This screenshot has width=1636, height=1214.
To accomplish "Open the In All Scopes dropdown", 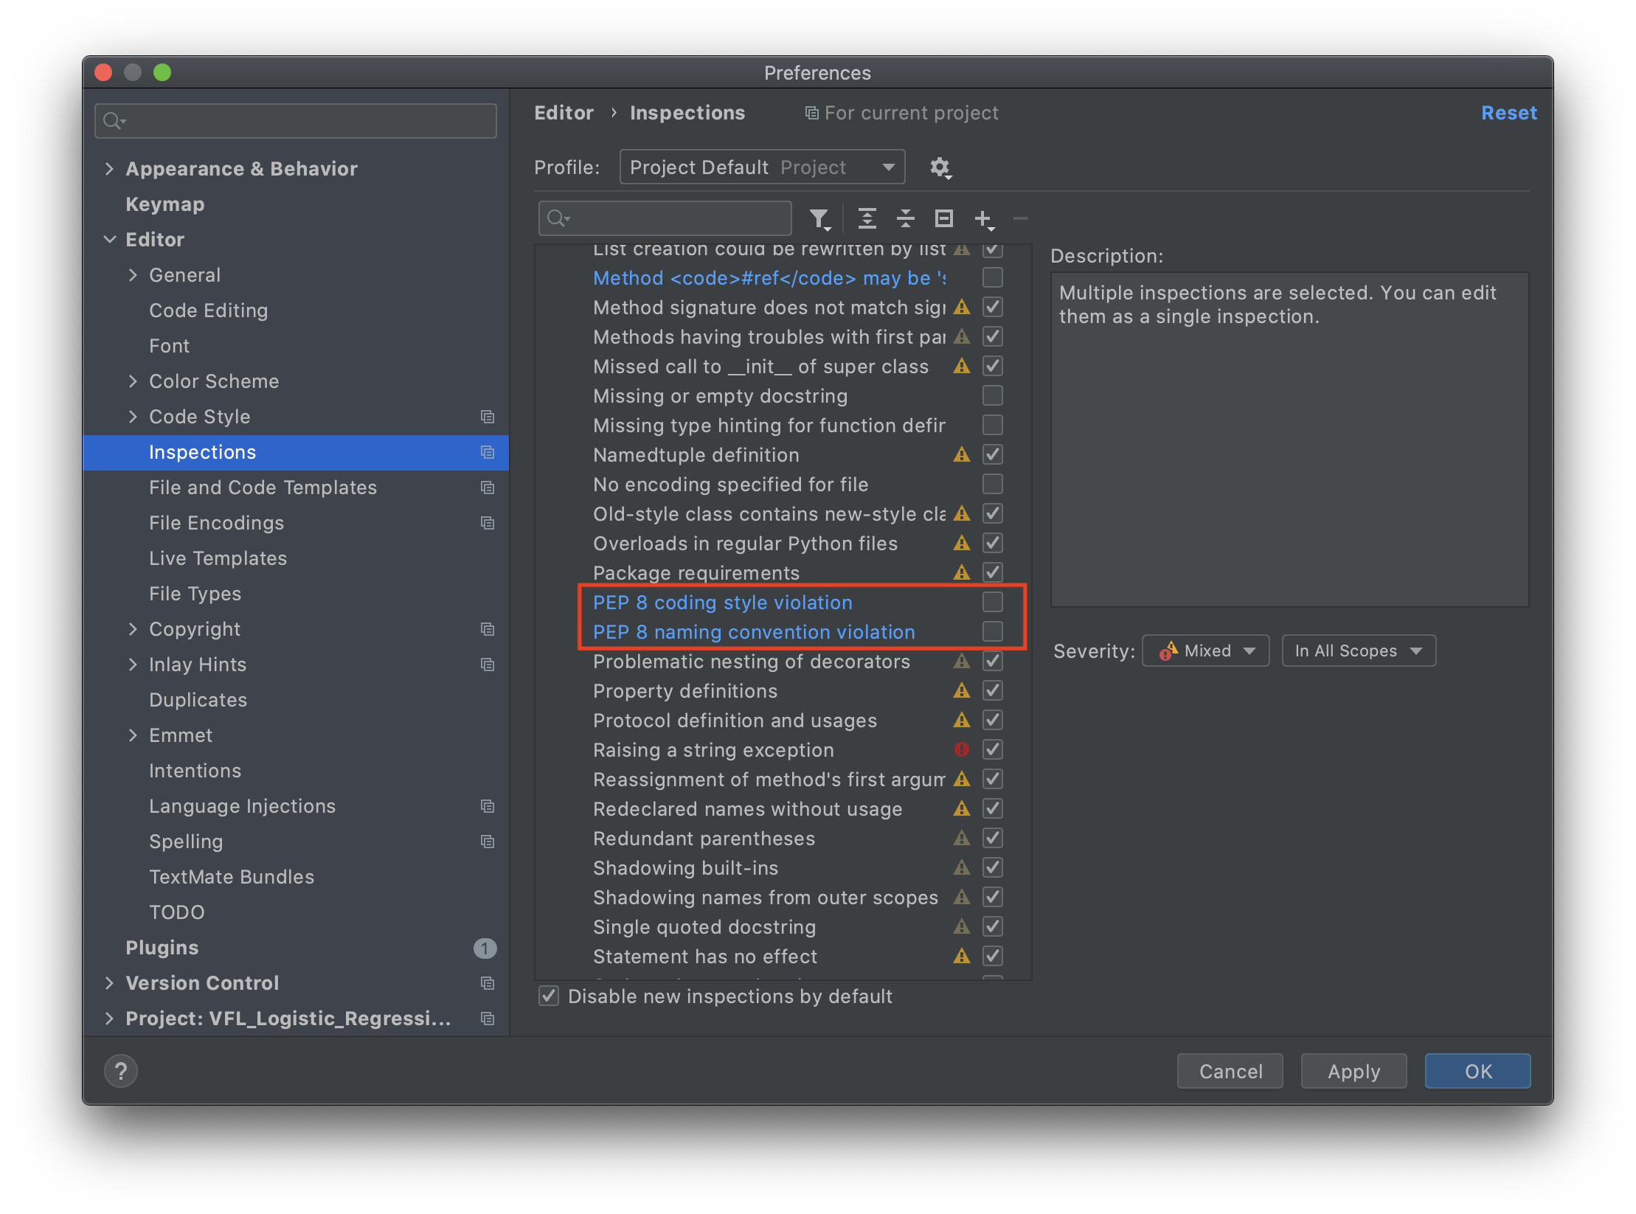I will coord(1358,651).
